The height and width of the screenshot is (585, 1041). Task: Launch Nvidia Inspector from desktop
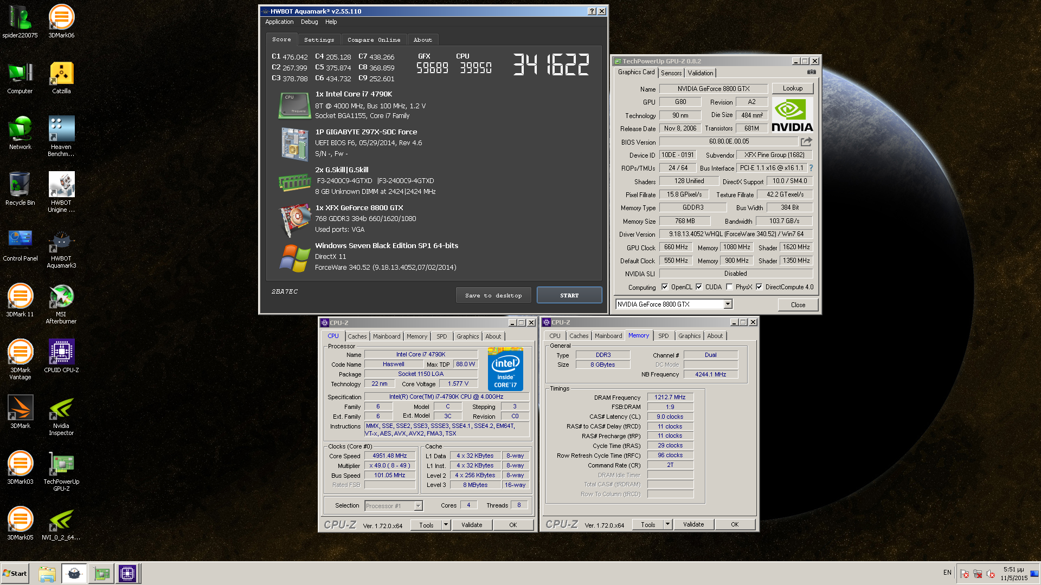61,415
